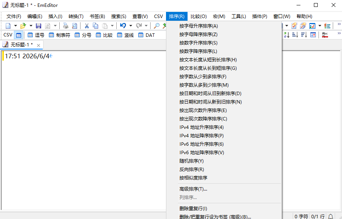Click the Copy icon
The height and width of the screenshot is (219, 342).
click(96, 26)
